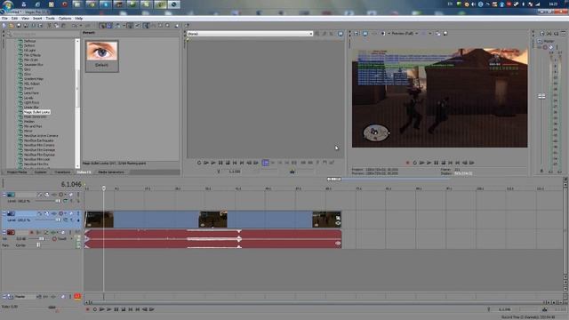This screenshot has height=320, width=569.
Task: Arm the audio track for recording
Action: (x=32, y=232)
